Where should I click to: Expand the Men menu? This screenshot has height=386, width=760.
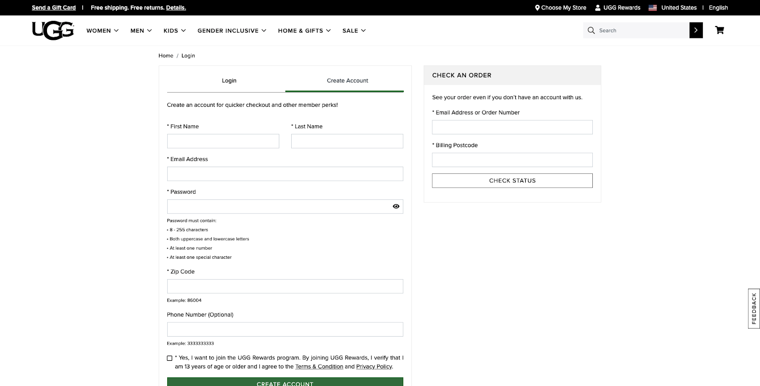pyautogui.click(x=141, y=31)
